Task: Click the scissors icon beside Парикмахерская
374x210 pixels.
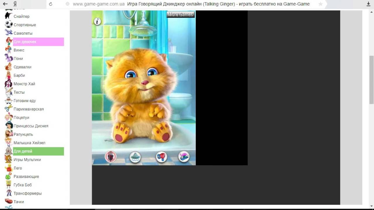Action: pos(9,109)
